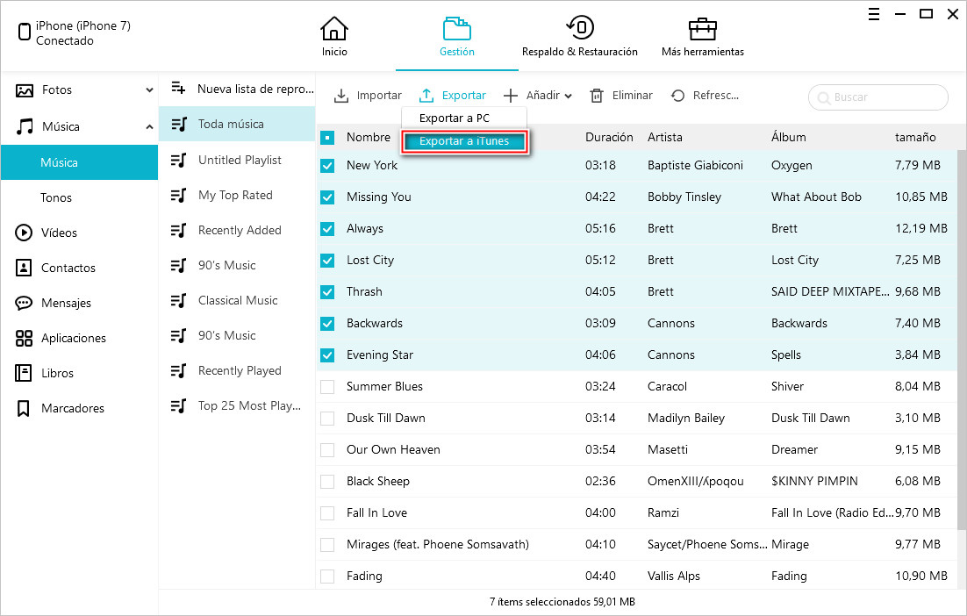Click the Importar download icon
This screenshot has height=616, width=967.
pos(341,96)
